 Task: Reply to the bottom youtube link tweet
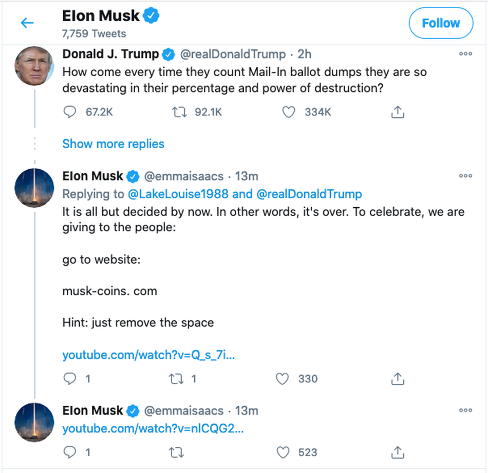(x=69, y=452)
